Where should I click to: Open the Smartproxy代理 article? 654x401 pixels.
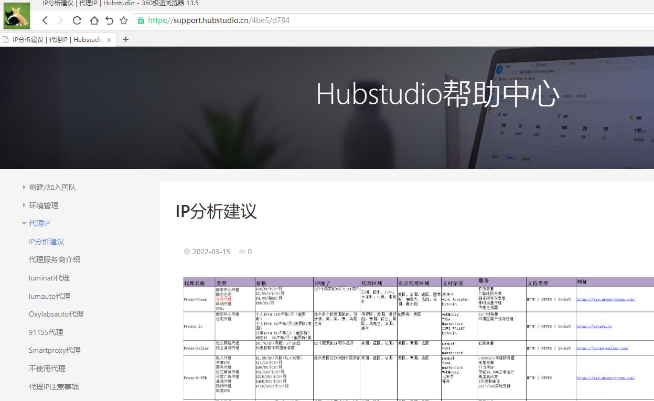55,350
